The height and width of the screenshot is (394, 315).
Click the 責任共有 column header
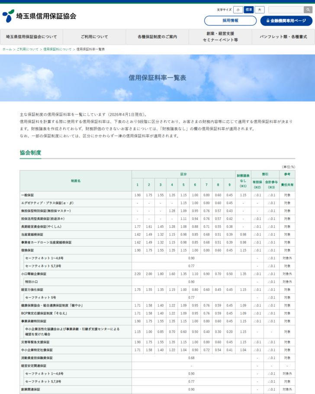click(287, 185)
